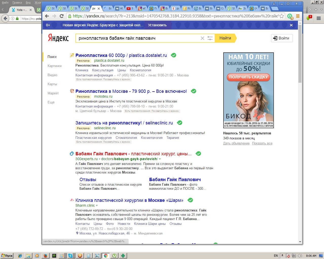Open the Chrome hamburger menu
Viewport: 324px width, 259px height.
click(x=298, y=16)
